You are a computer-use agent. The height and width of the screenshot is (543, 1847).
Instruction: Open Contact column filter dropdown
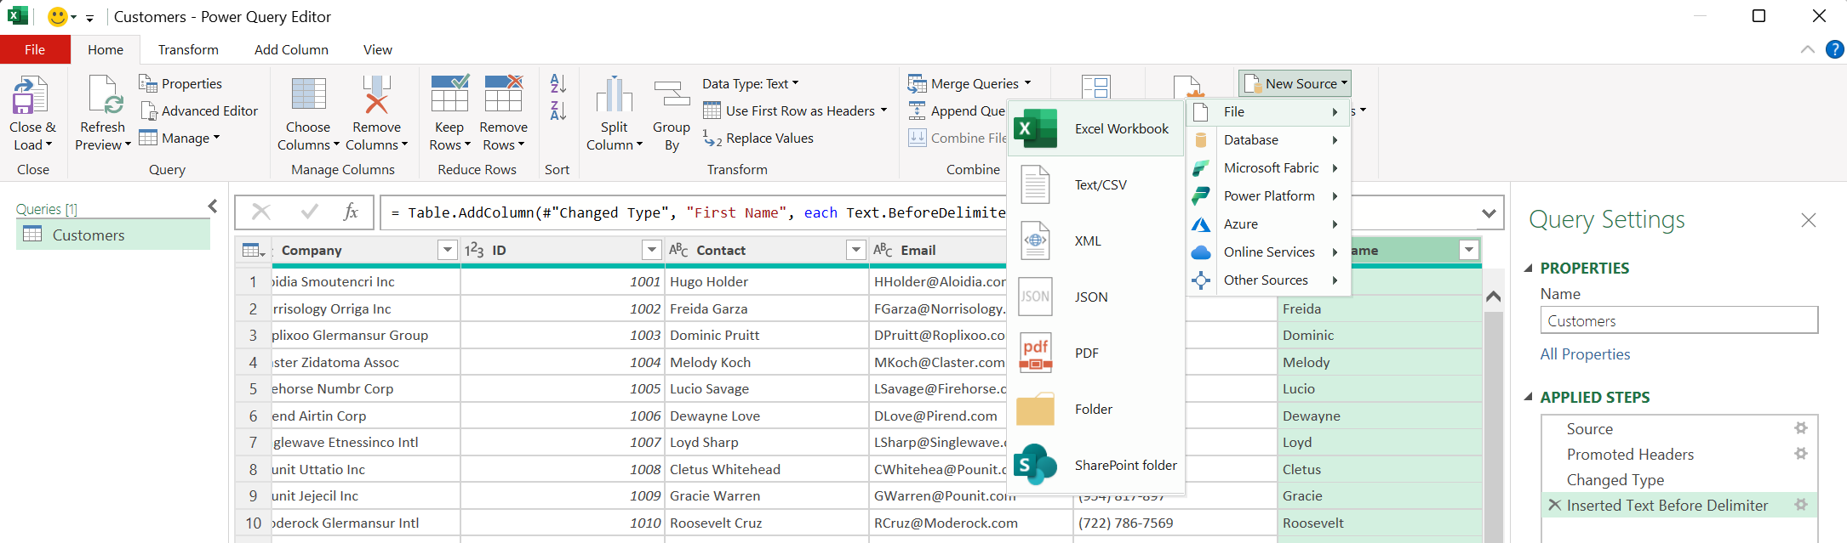point(856,250)
